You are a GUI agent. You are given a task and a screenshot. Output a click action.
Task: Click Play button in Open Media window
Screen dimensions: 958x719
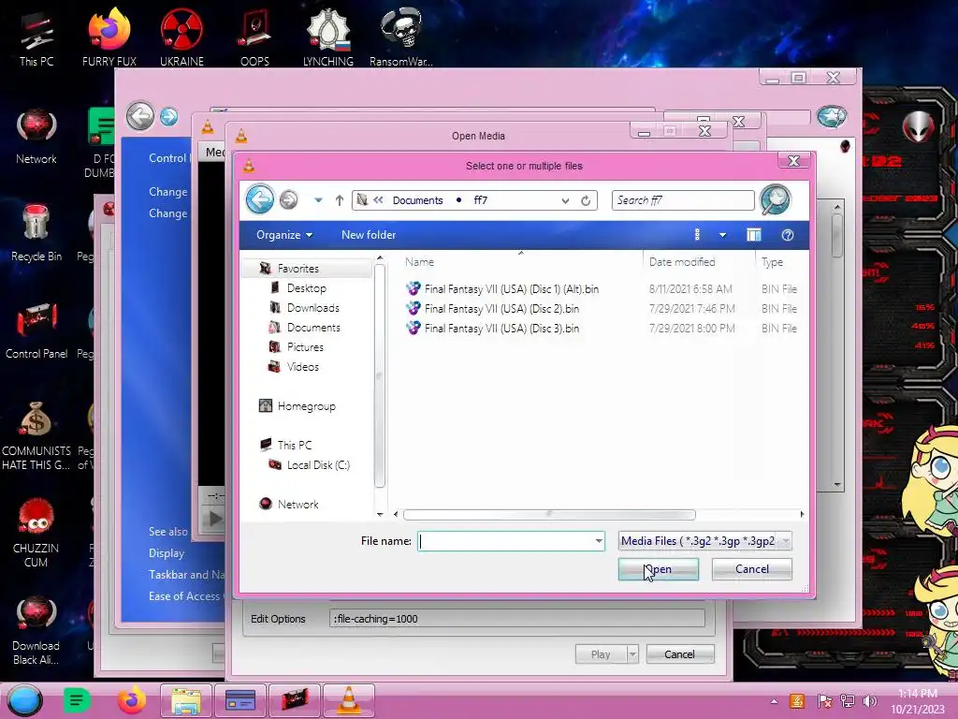click(x=601, y=654)
